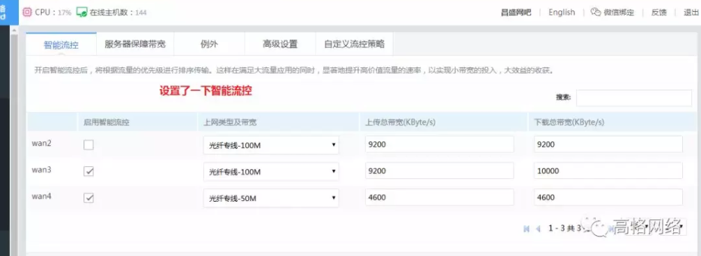Open wan2 connection type dropdown
Viewport: 701px width, 256px height.
click(x=271, y=145)
